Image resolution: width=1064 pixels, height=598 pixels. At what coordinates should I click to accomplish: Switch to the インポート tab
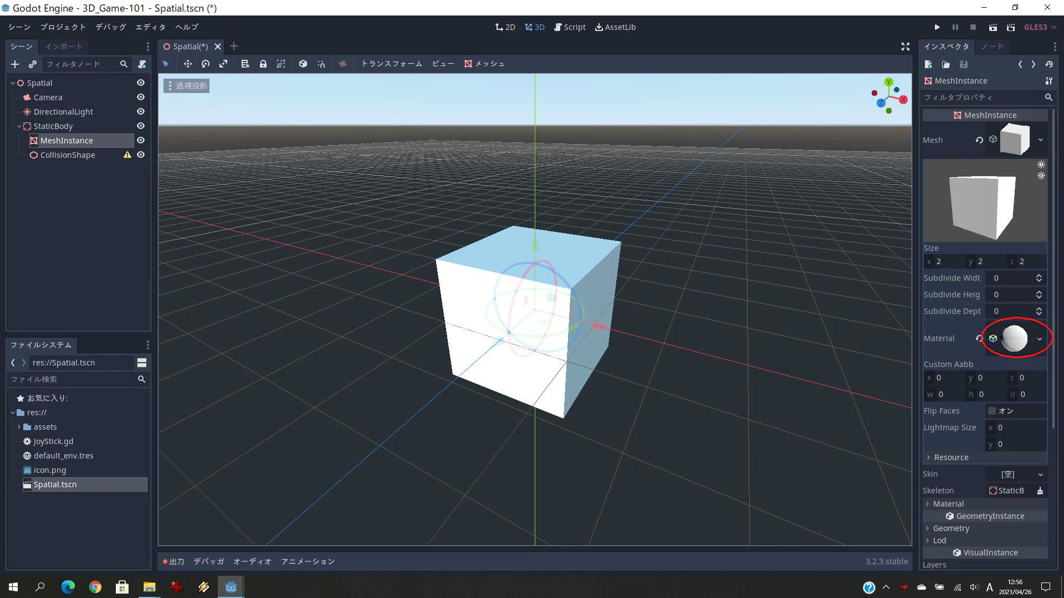coord(64,47)
